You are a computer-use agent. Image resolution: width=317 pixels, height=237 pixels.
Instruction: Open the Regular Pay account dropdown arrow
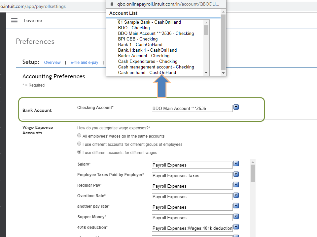tap(236, 185)
